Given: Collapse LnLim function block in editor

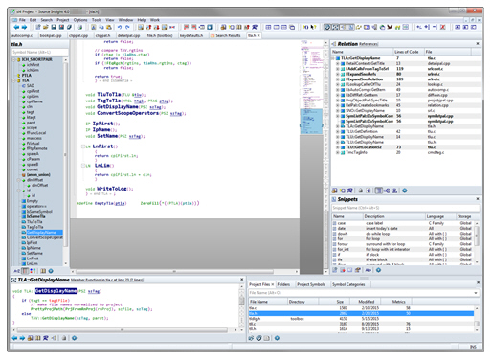Looking at the screenshot, I should [x=83, y=166].
